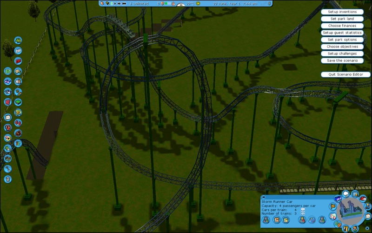Image resolution: width=372 pixels, height=233 pixels.
Task: Click the sun weather icon in top bar
Action: [x=198, y=4]
